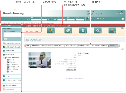The height and width of the screenshot is (93, 126).
Task: Select the プロファイル tab
Action: [x=113, y=46]
